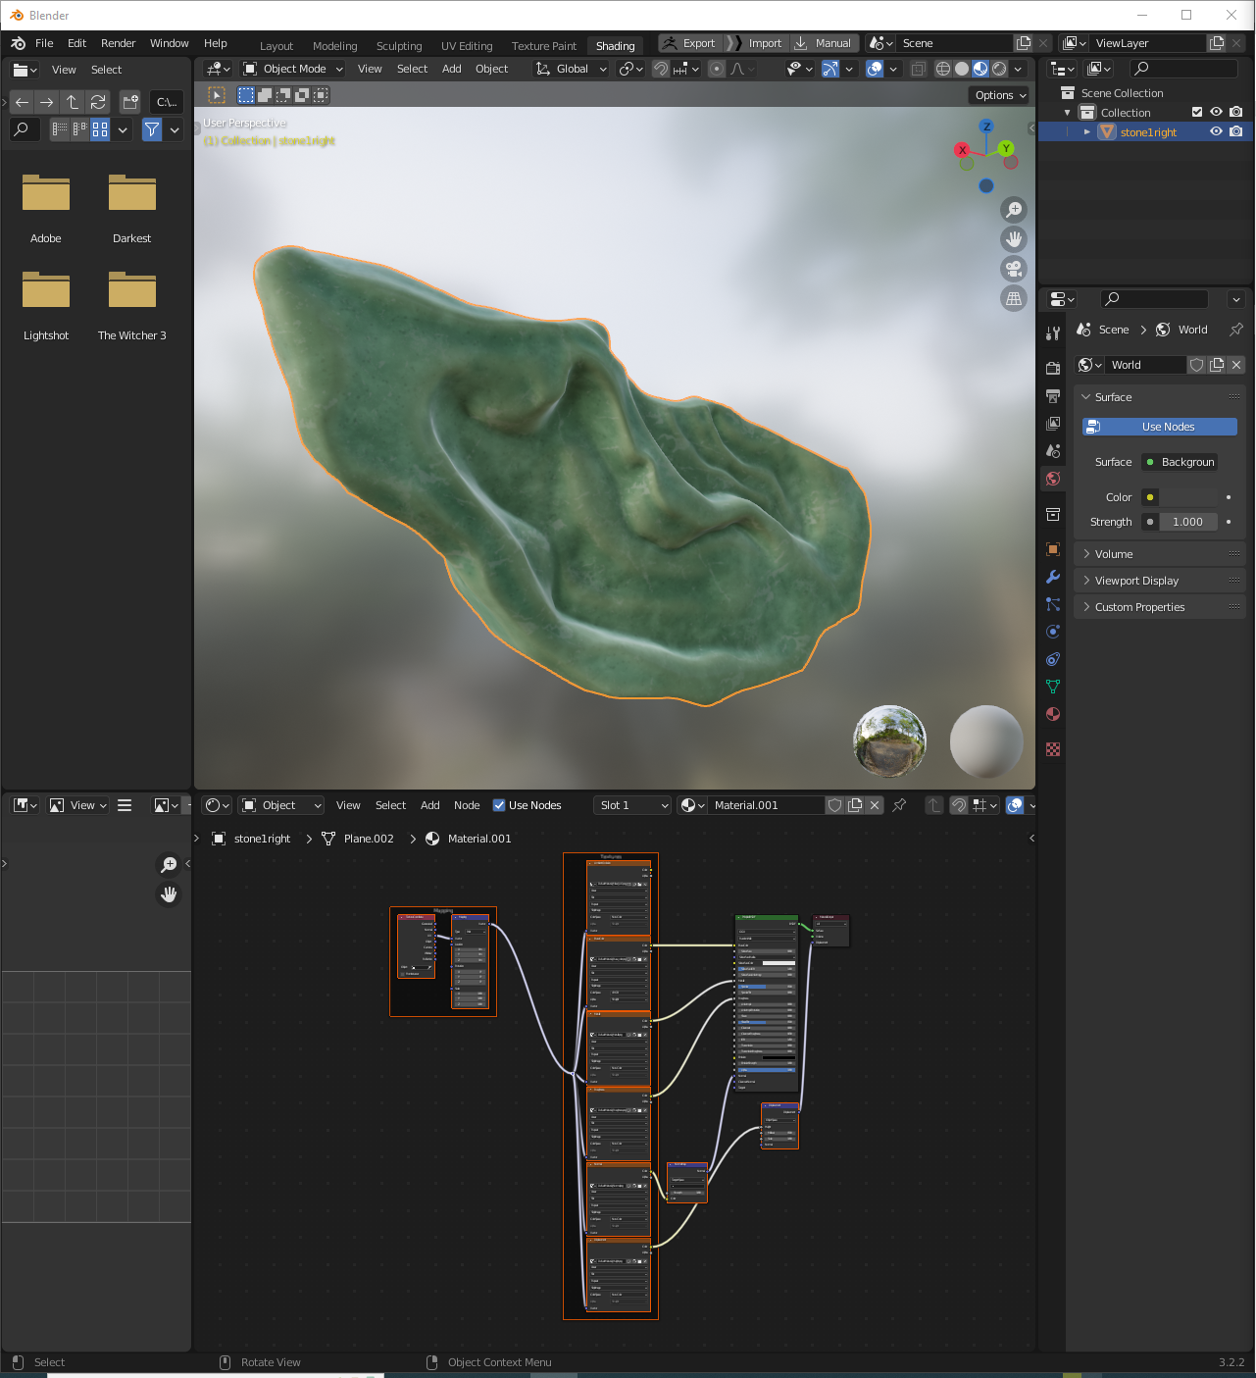Open the Render menu in the top bar
The height and width of the screenshot is (1378, 1256).
(118, 43)
